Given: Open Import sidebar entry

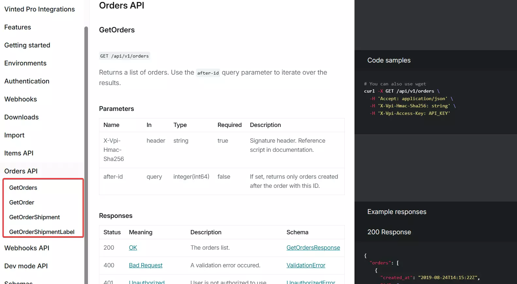Looking at the screenshot, I should 14,135.
